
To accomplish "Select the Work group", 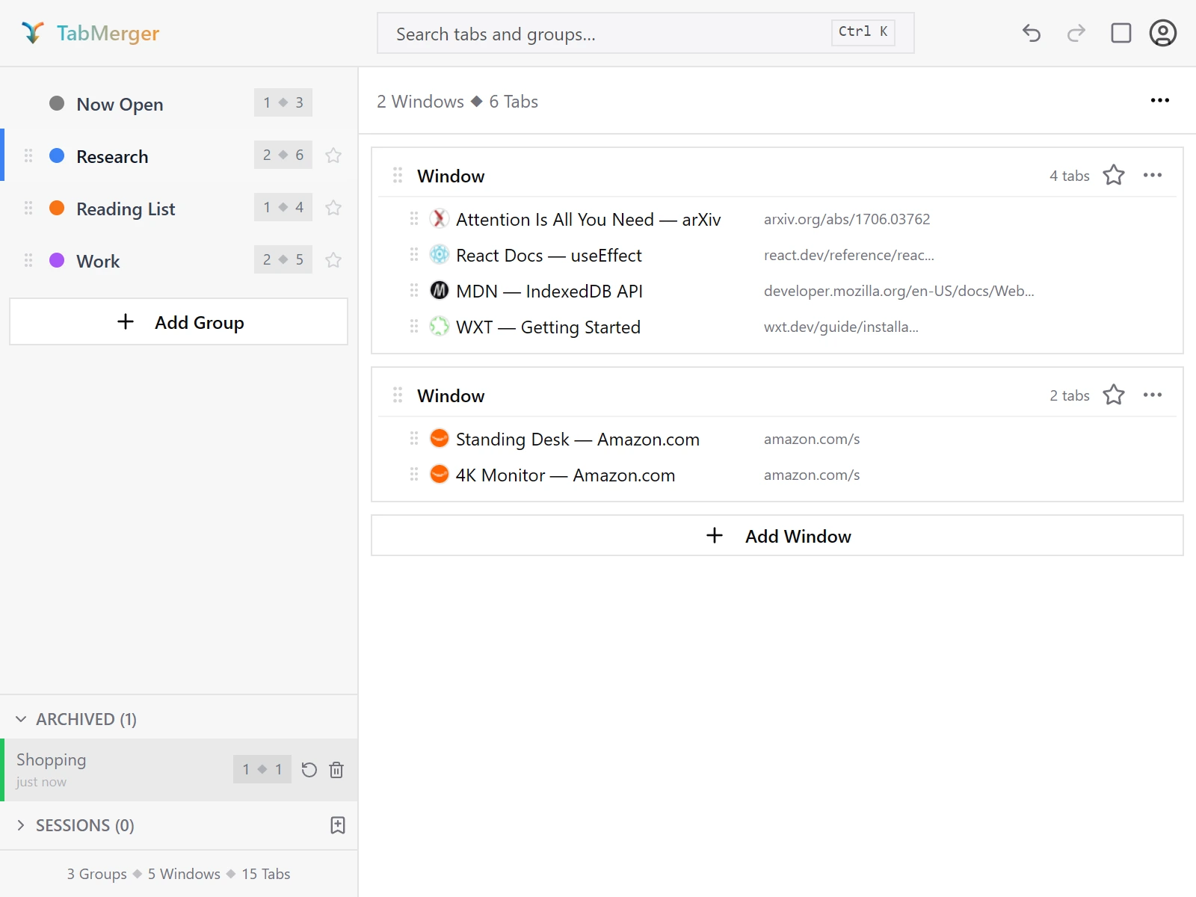I will pos(179,260).
